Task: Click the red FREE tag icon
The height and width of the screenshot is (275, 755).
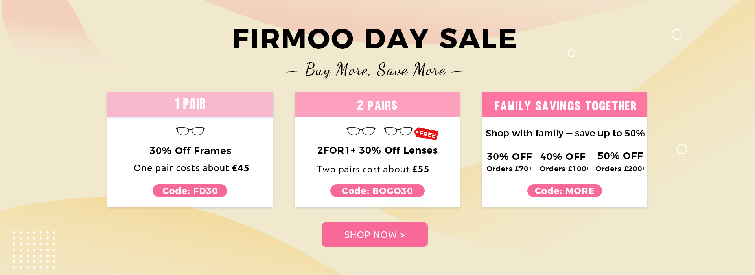Action: click(427, 134)
